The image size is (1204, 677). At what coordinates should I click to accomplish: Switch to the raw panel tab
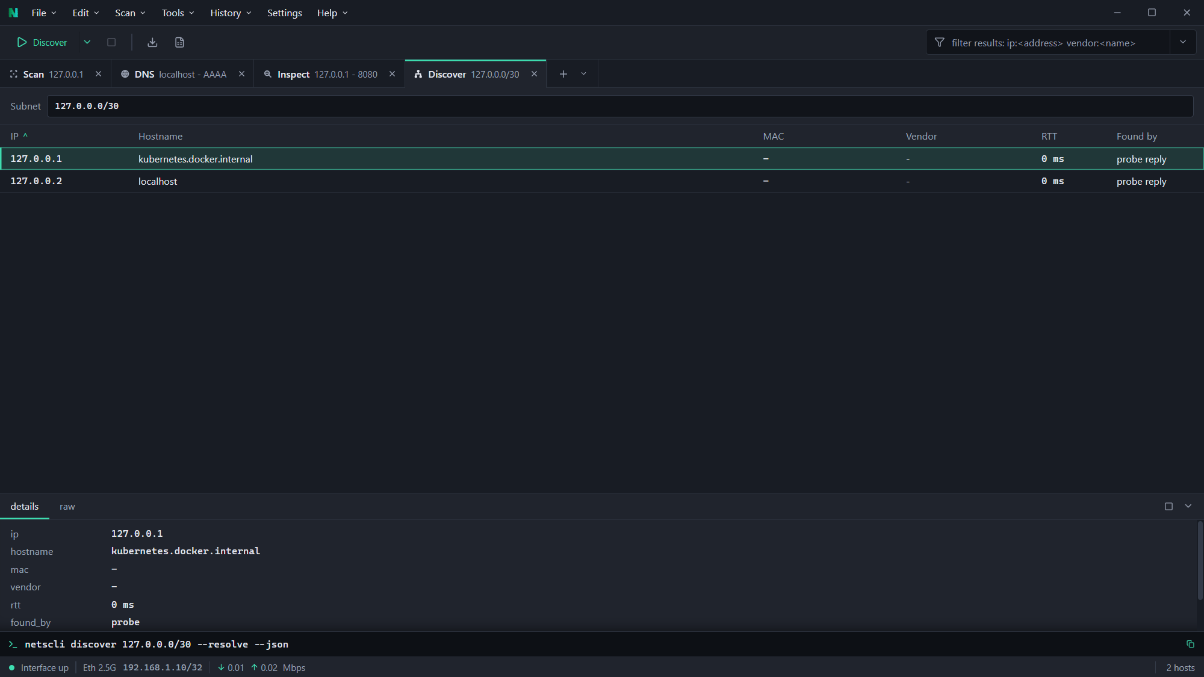[67, 506]
